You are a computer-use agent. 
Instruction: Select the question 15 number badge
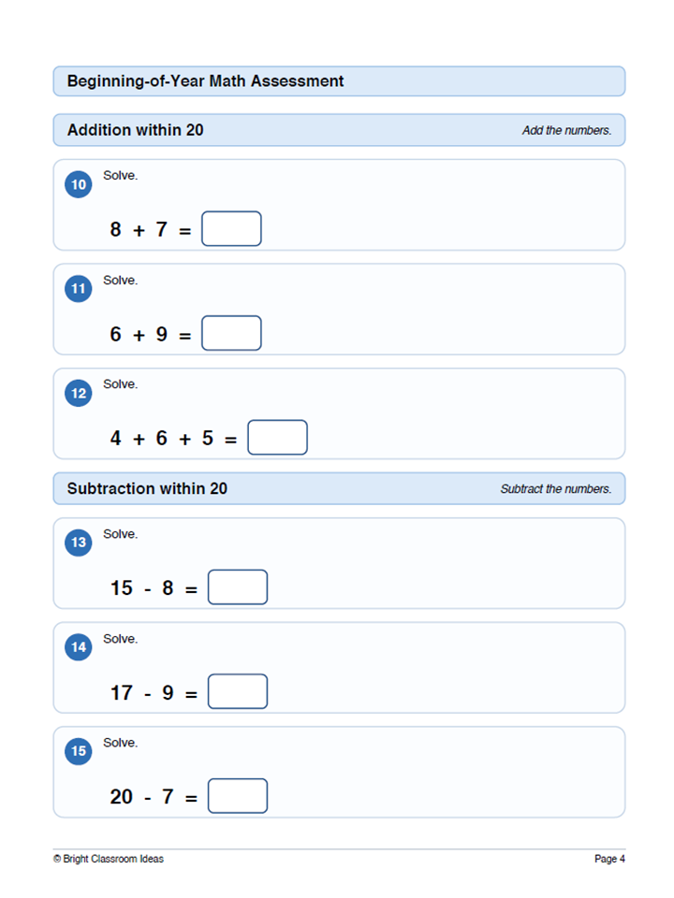(x=79, y=751)
